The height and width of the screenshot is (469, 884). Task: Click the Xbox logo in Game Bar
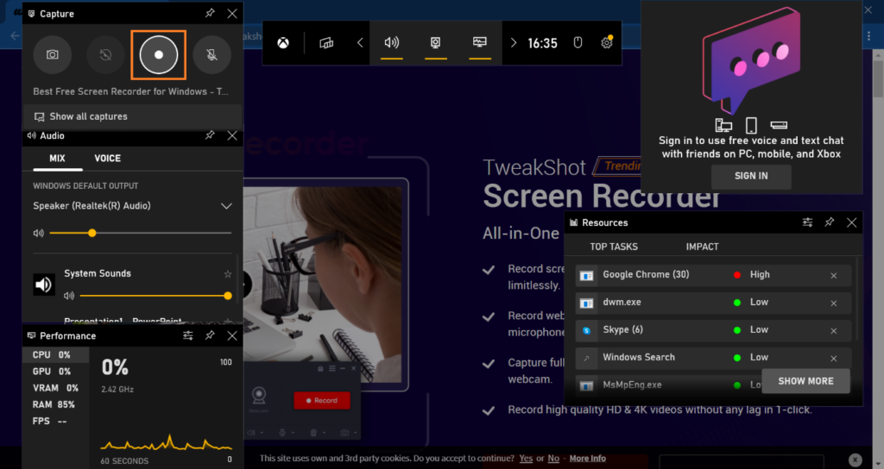pos(283,43)
